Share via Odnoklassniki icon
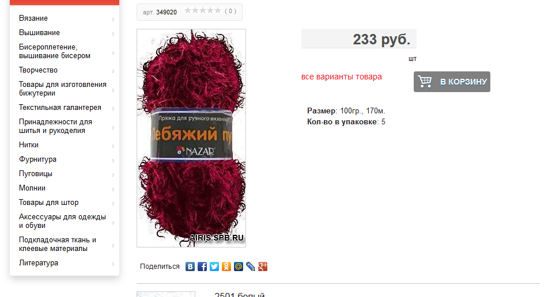 [x=226, y=266]
